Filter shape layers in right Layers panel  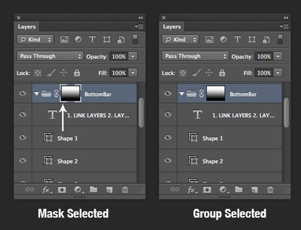tap(252, 39)
